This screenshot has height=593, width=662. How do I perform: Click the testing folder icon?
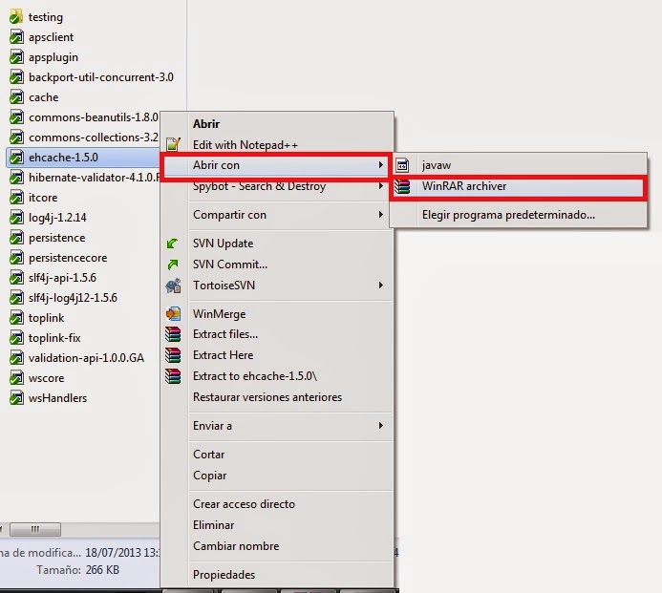point(16,17)
